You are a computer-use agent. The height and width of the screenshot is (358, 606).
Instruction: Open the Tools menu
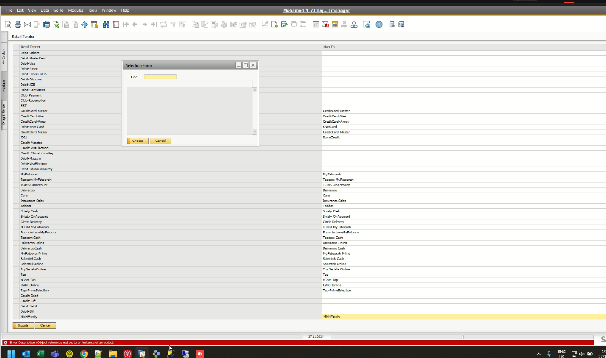(x=92, y=10)
